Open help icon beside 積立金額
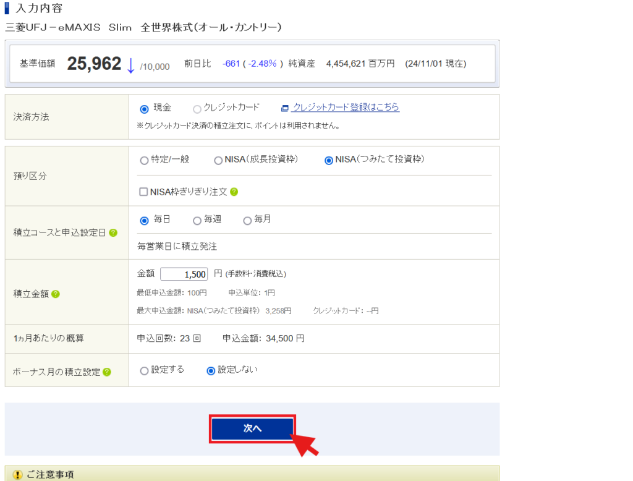 point(56,294)
